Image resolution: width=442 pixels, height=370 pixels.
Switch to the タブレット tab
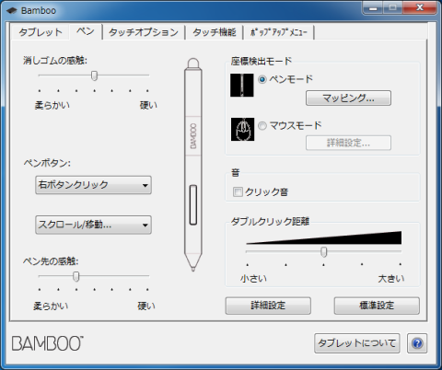coord(41,32)
